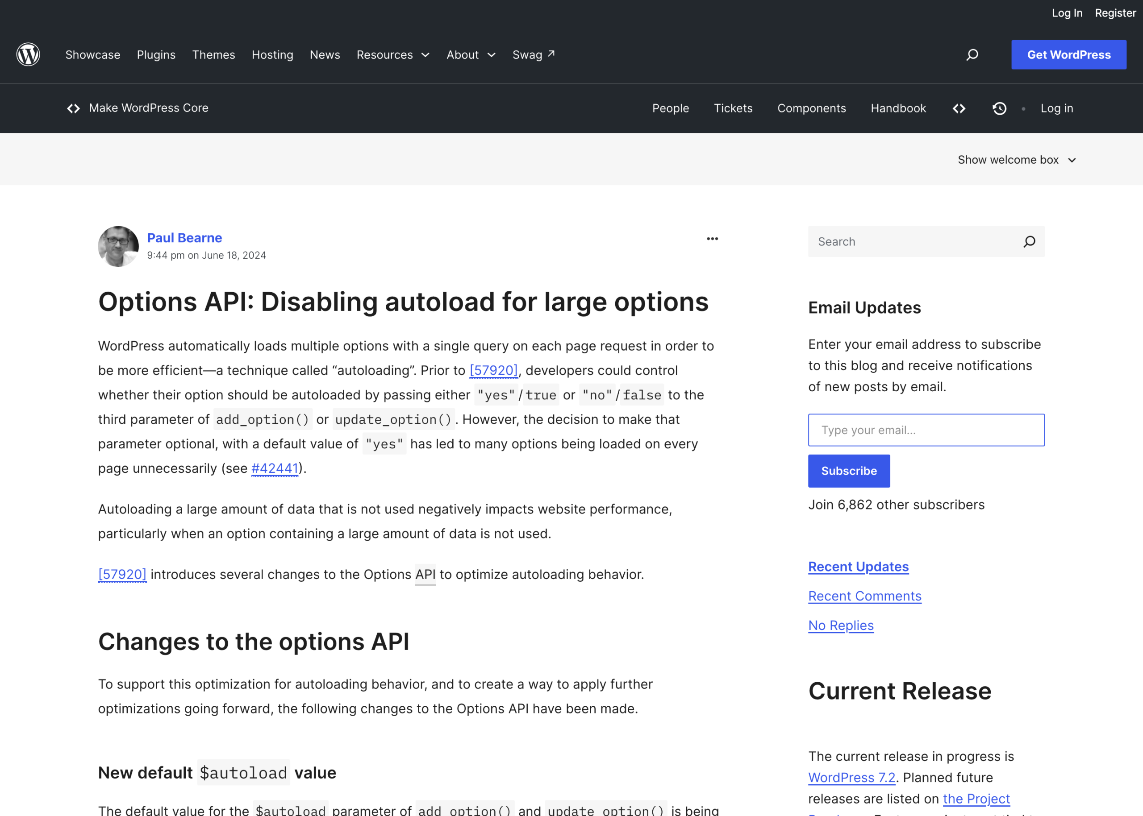The width and height of the screenshot is (1143, 816).
Task: Click the add_option() code in first paragraph
Action: (x=263, y=419)
